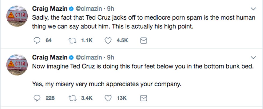Expand the second tweet's more-options chevron
The image size is (263, 109).
(253, 58)
